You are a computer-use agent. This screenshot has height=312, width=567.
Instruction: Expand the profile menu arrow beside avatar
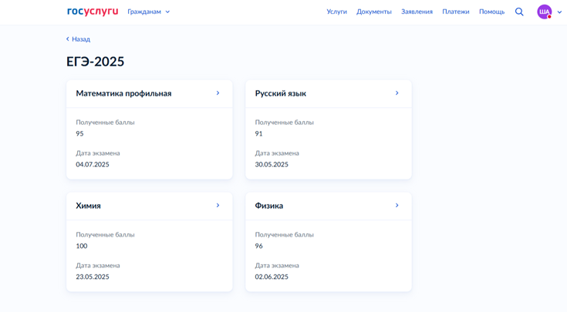[559, 12]
